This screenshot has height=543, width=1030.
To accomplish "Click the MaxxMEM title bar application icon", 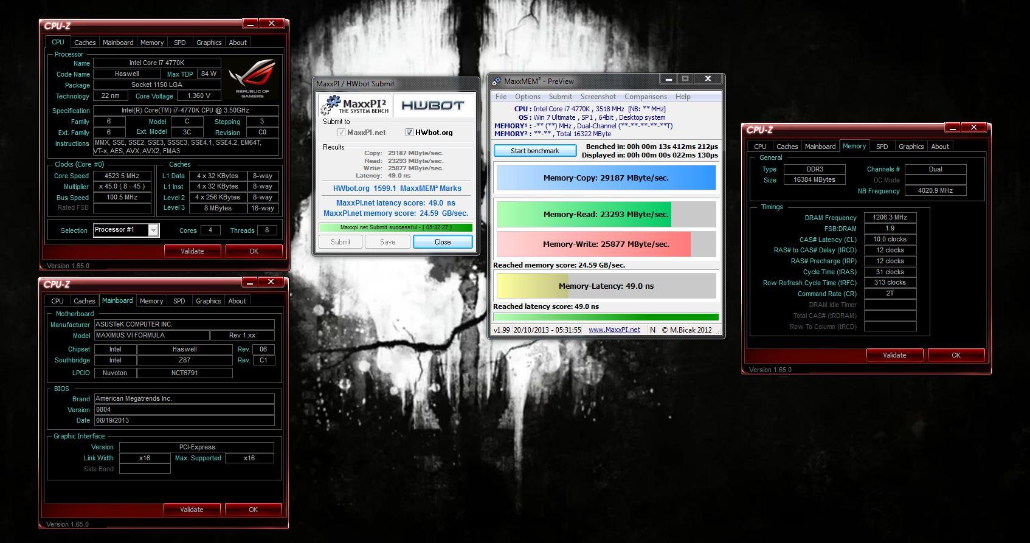I will pyautogui.click(x=496, y=81).
